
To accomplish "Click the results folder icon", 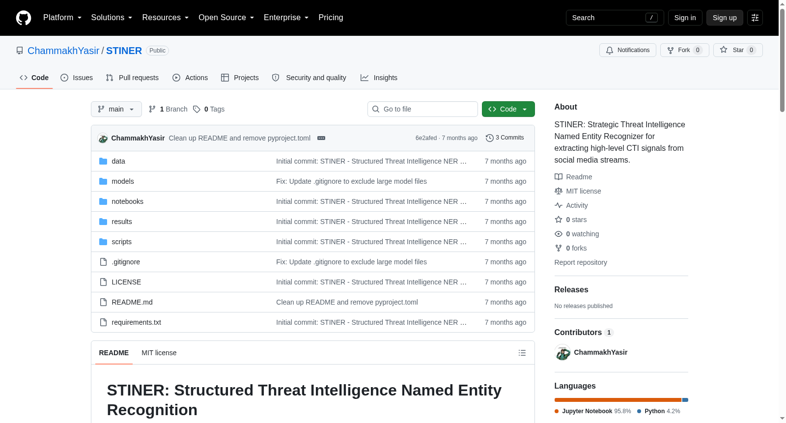I will tap(103, 222).
